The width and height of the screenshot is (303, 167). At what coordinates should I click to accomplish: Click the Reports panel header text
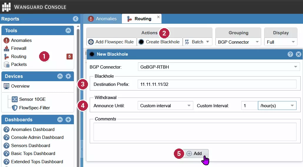click(10, 19)
